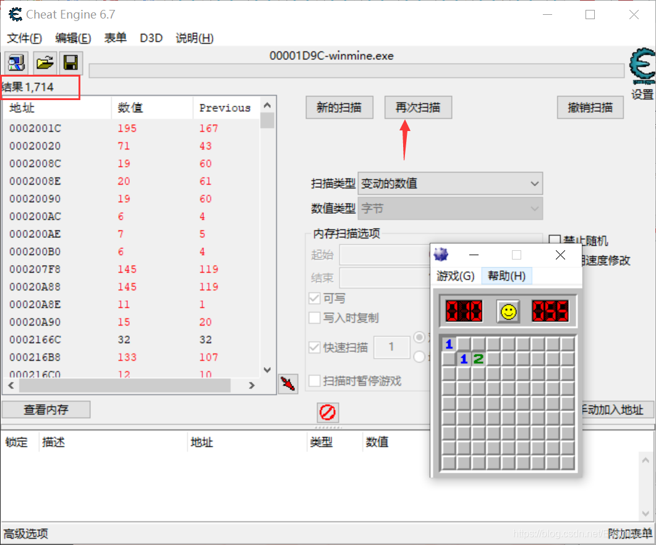
Task: Open the 编辑(E) menu
Action: coord(73,38)
